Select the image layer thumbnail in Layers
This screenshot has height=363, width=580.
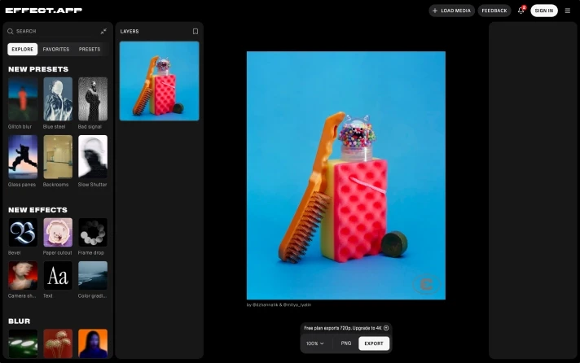pyautogui.click(x=159, y=81)
